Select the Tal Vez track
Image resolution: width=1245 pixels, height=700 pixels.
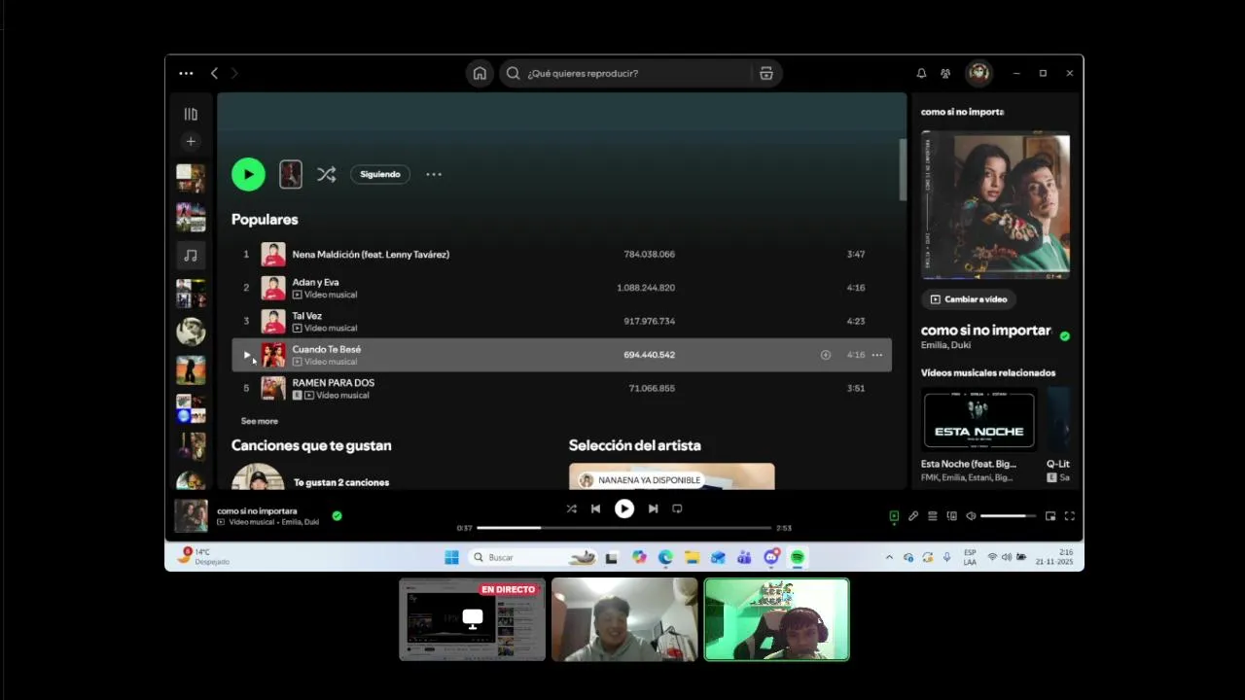[x=561, y=321]
